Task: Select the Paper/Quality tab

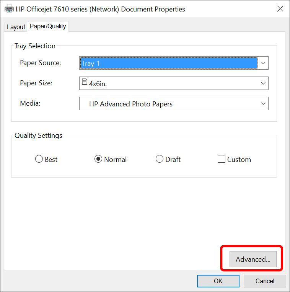Action: click(48, 26)
